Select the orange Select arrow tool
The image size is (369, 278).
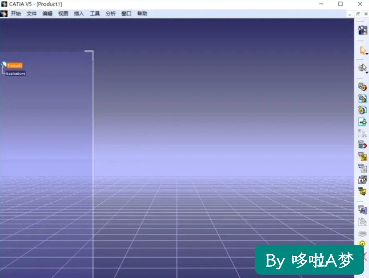click(362, 50)
